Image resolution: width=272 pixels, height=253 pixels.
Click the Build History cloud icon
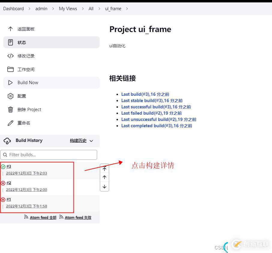[x=7, y=141]
